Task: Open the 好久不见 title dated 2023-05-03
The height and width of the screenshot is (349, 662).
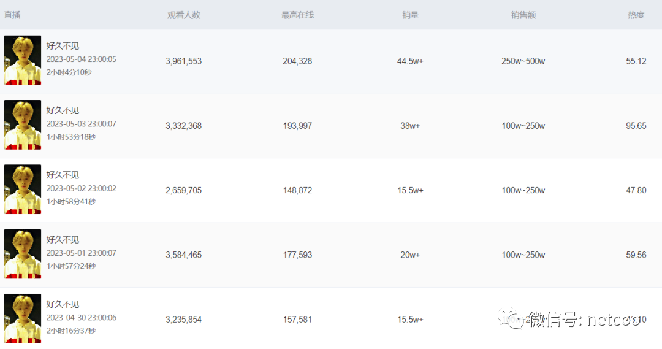Action: click(x=63, y=110)
